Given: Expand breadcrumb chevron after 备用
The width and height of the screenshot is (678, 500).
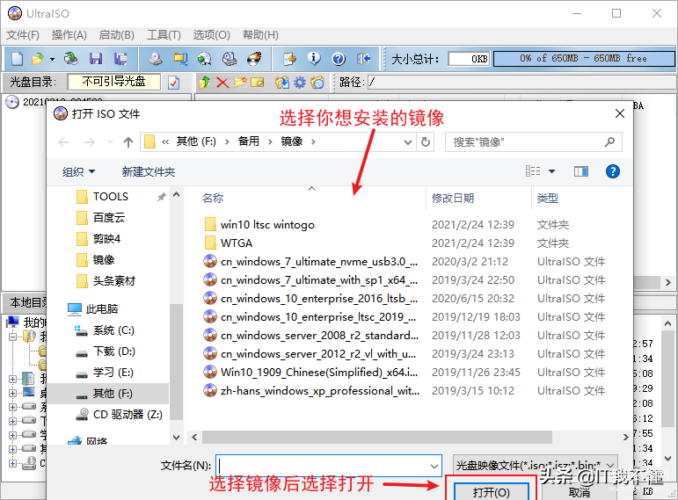Looking at the screenshot, I should tap(270, 141).
